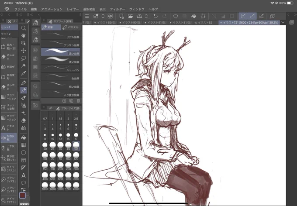The width and height of the screenshot is (297, 206).
Task: Select the highlighted Pencil tool
Action: (24, 90)
